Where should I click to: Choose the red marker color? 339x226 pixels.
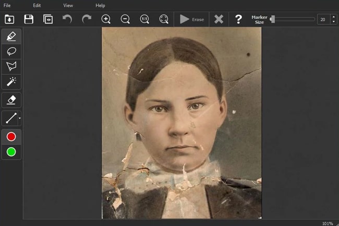click(11, 137)
